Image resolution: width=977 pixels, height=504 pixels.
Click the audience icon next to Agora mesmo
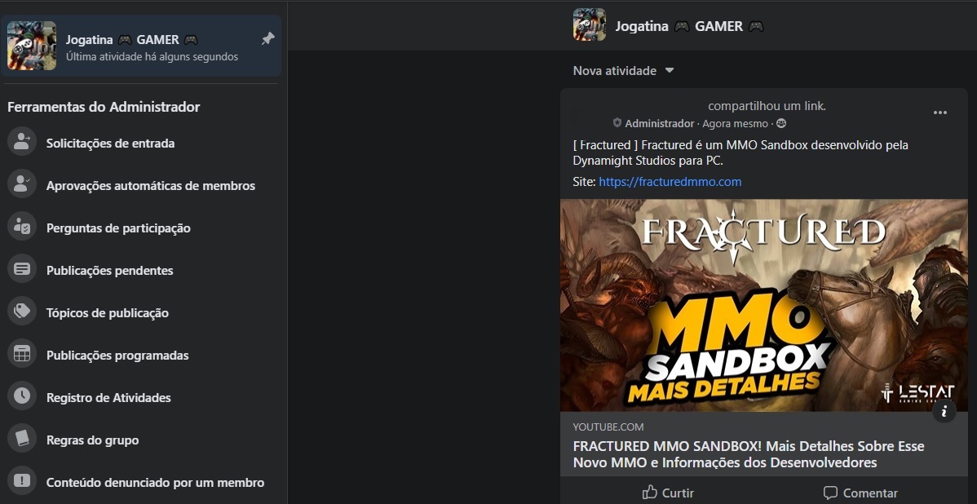point(781,123)
